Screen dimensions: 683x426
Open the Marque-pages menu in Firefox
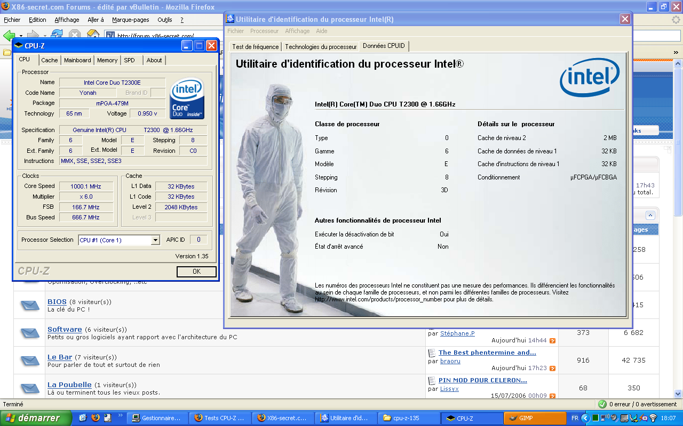pyautogui.click(x=130, y=20)
